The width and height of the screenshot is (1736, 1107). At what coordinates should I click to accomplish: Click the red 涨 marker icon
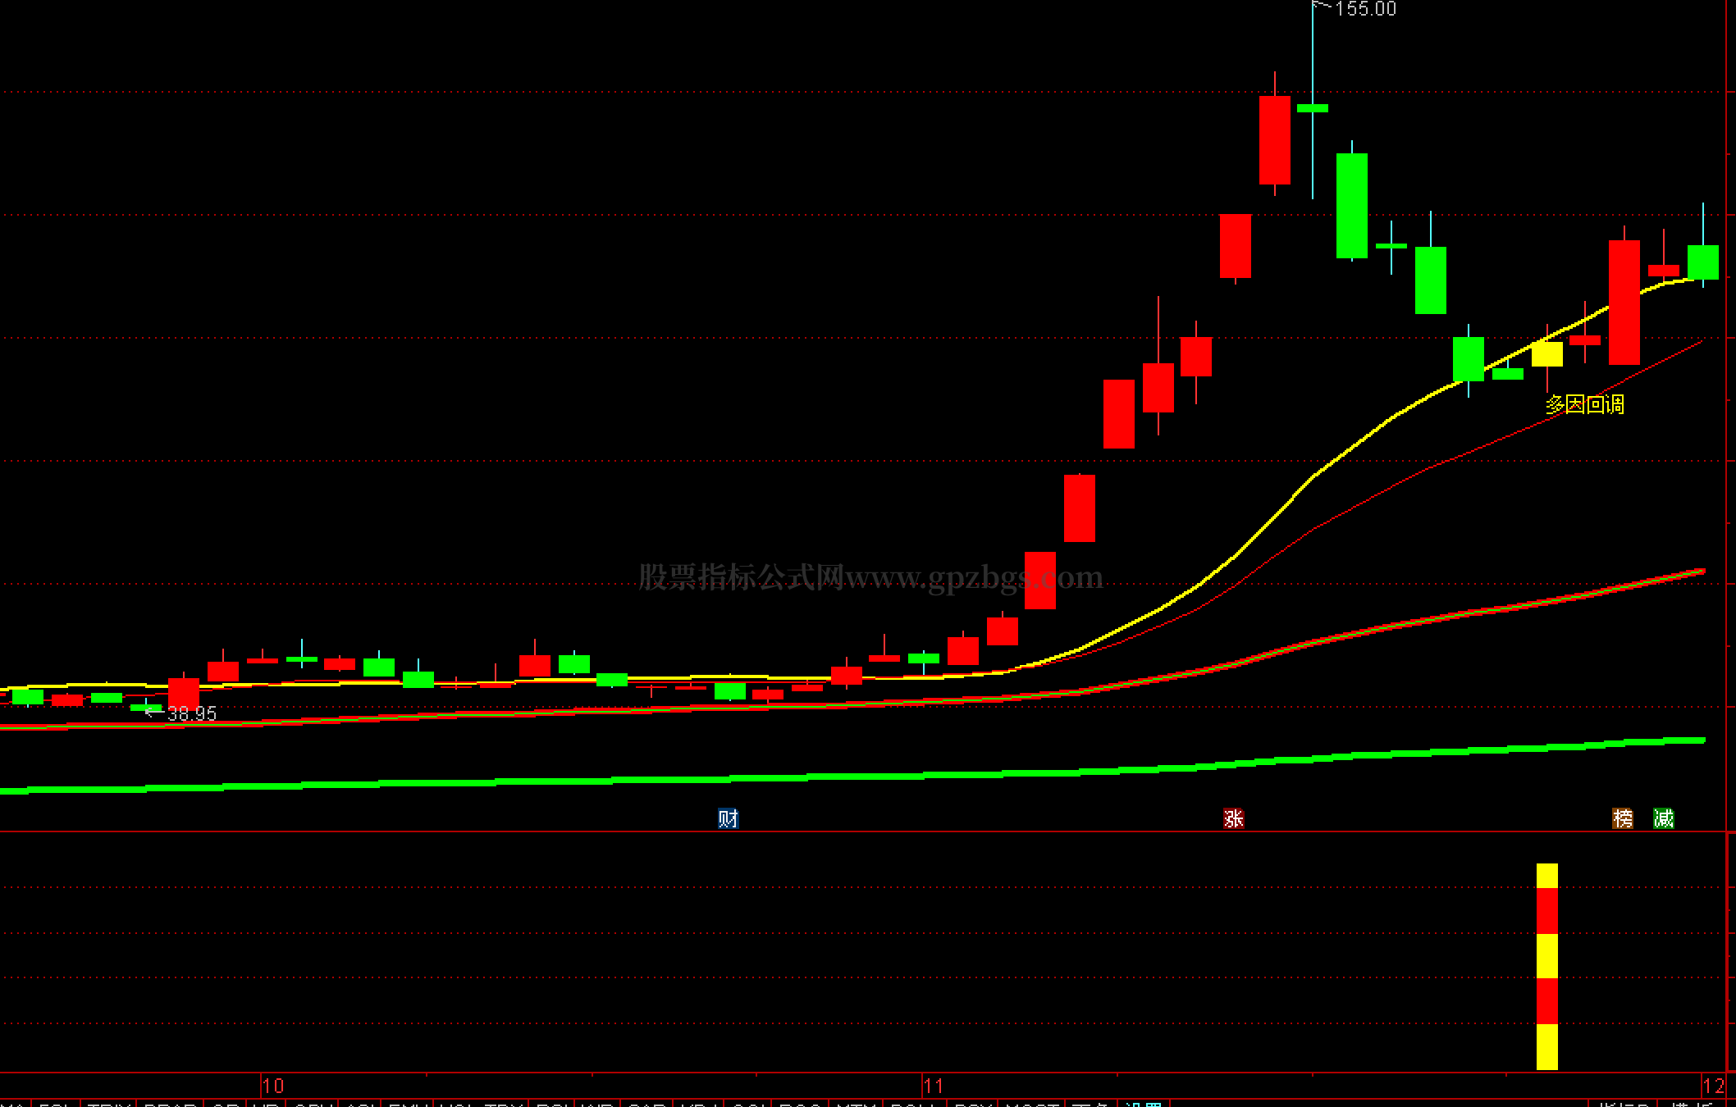tap(1233, 818)
